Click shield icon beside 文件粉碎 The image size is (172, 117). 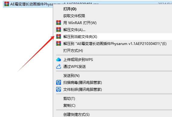coord(59,89)
